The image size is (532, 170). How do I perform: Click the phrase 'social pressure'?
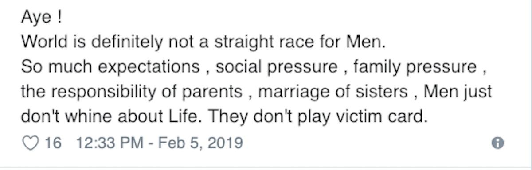(x=277, y=68)
